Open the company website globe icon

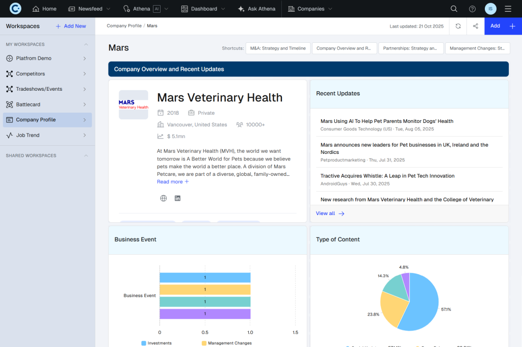tap(163, 198)
